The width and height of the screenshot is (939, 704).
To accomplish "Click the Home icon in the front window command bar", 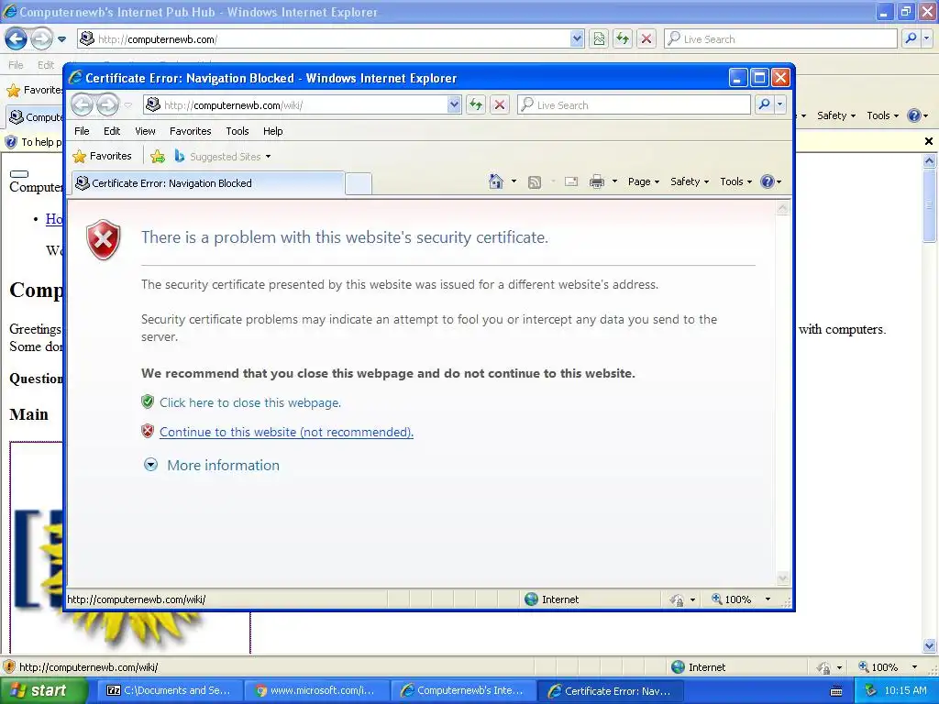I will 496,181.
